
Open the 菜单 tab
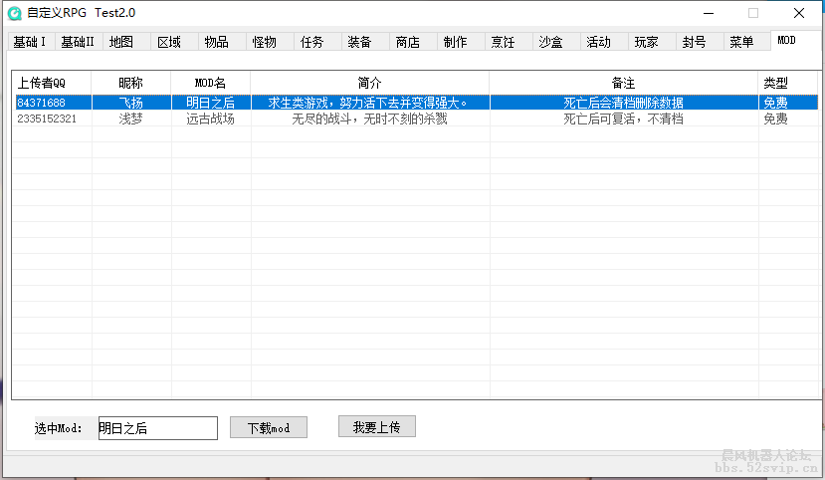747,42
